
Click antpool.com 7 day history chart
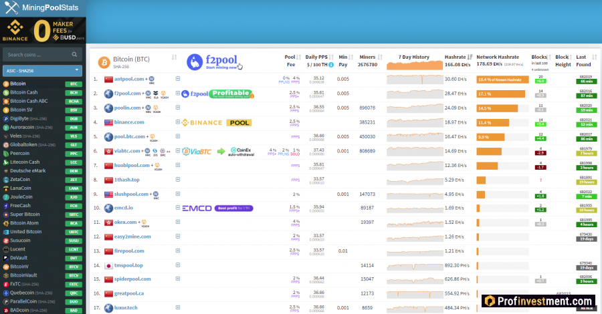pos(415,80)
